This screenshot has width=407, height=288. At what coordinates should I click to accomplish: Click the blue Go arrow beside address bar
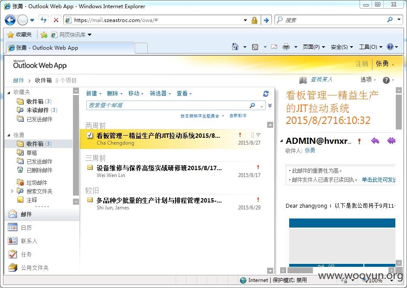[x=266, y=20]
